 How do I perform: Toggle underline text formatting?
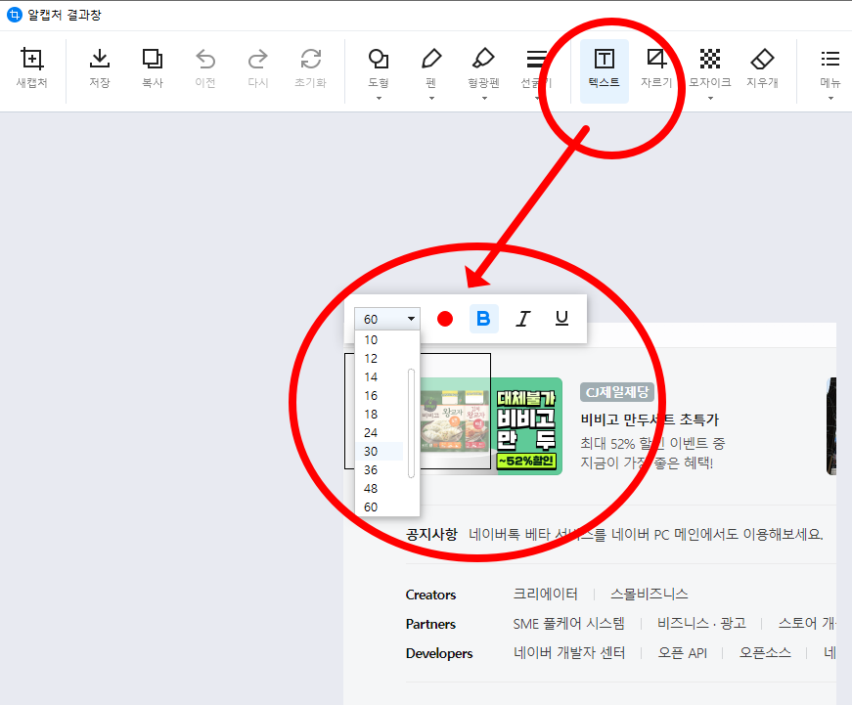(561, 318)
